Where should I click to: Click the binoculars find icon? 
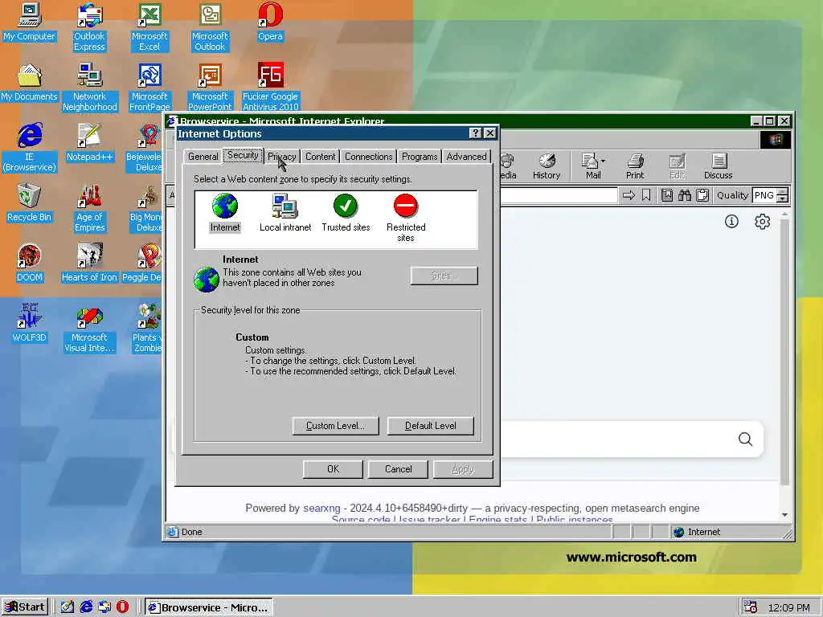pos(685,196)
